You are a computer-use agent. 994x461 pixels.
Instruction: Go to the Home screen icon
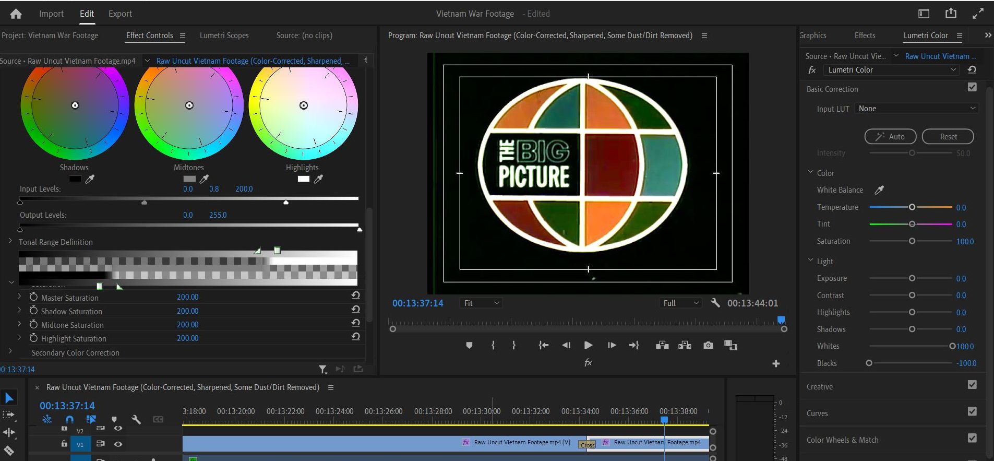[16, 14]
